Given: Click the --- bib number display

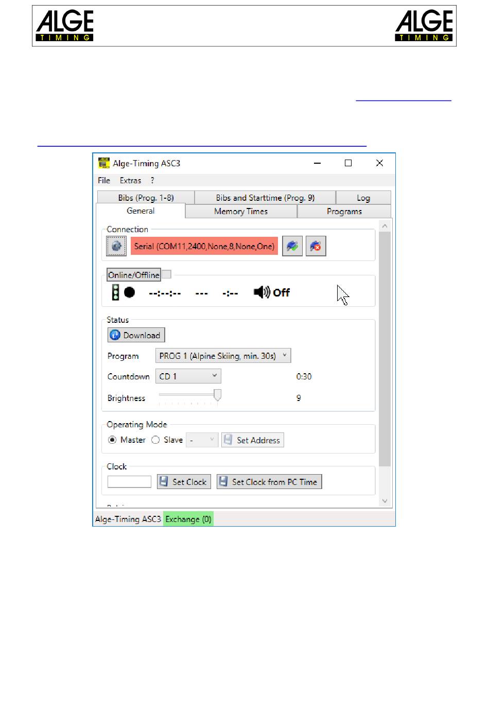Looking at the screenshot, I should pos(201,293).
